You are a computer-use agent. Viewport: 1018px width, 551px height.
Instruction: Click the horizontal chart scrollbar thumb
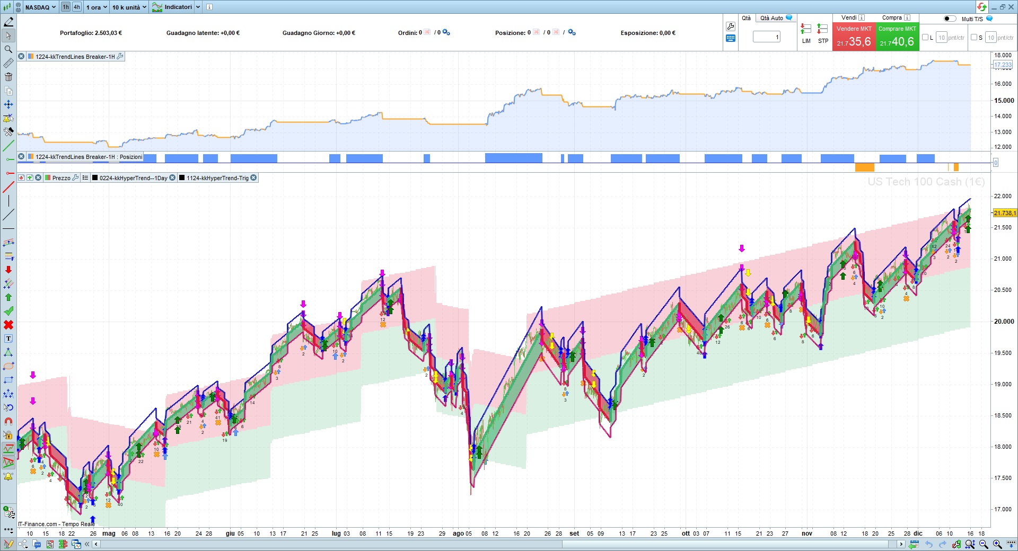click(725, 544)
